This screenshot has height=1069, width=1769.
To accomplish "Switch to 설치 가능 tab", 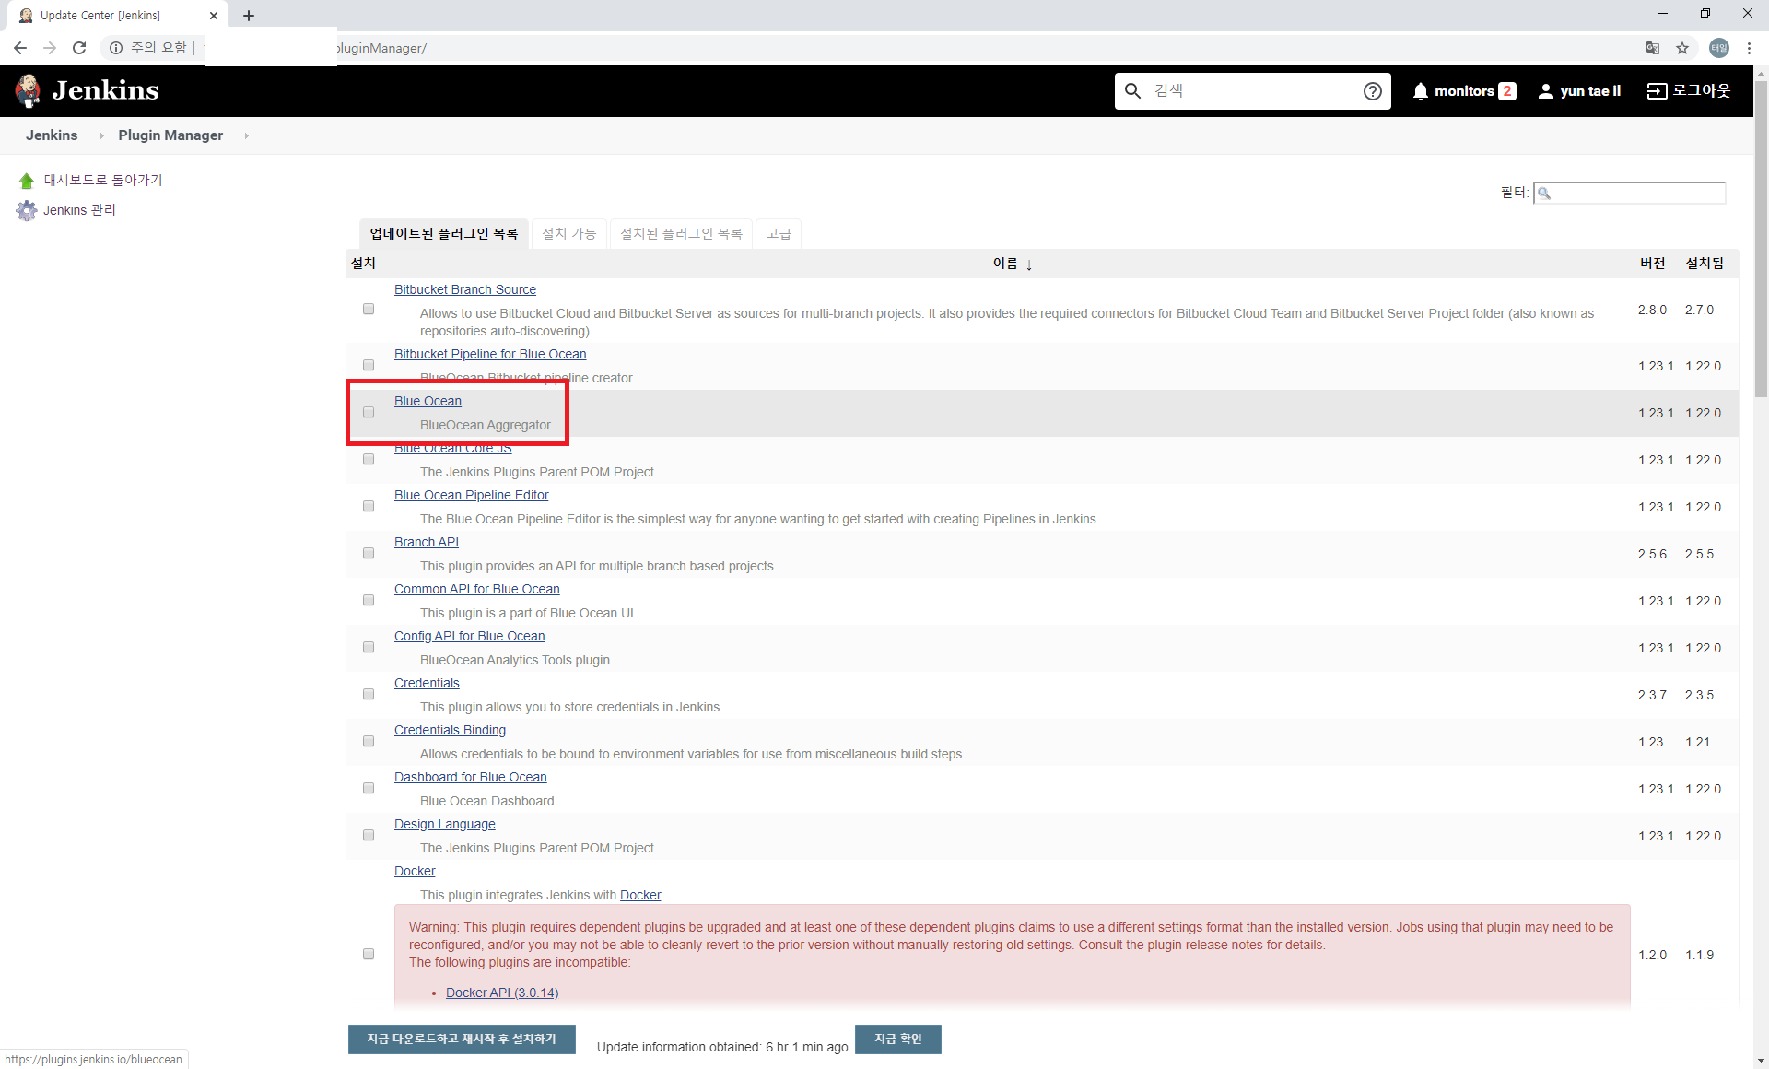I will click(569, 234).
